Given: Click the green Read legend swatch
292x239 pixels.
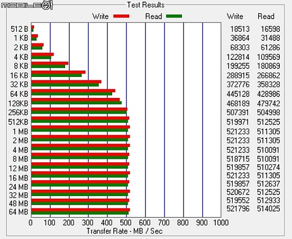Looking at the screenshot, I should click(174, 16).
